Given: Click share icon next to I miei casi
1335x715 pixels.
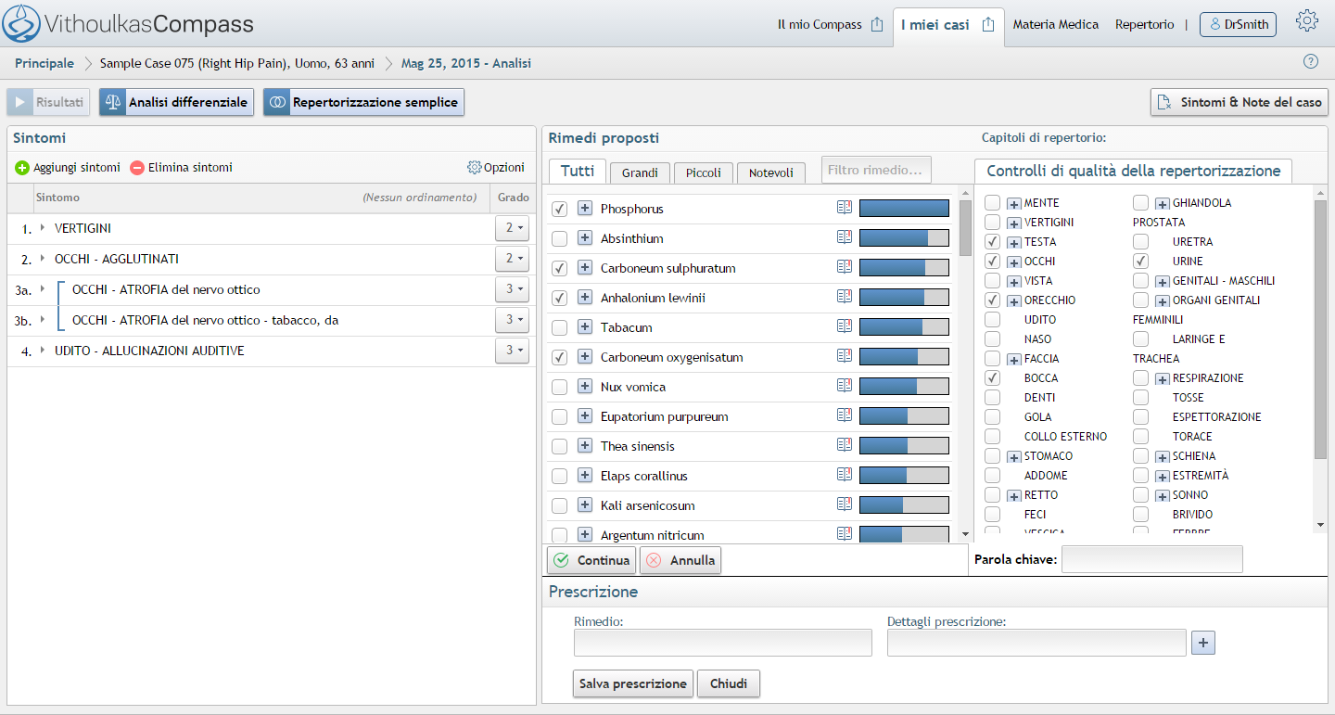Looking at the screenshot, I should [x=988, y=25].
